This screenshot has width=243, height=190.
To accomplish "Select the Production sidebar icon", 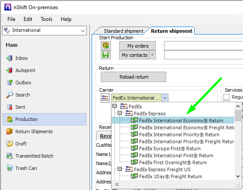I will pyautogui.click(x=9, y=119).
